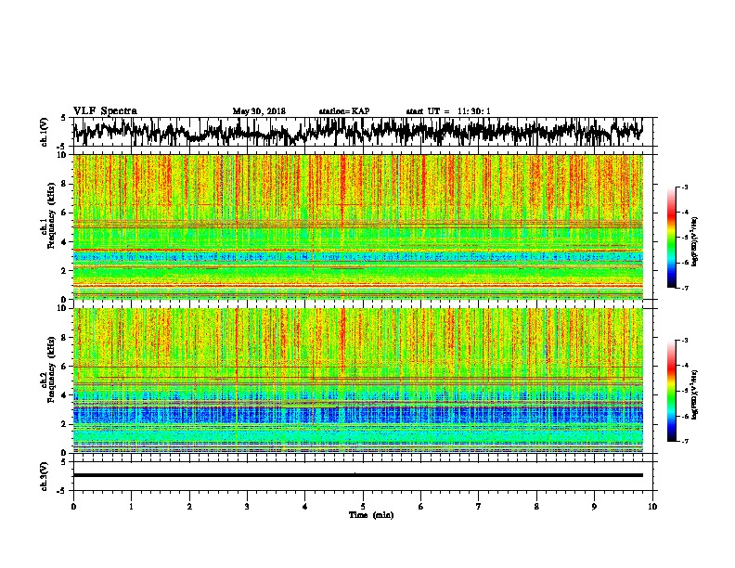This screenshot has height=568, width=735.
Task: Click the "3" tick on the Time axis
Action: click(247, 507)
